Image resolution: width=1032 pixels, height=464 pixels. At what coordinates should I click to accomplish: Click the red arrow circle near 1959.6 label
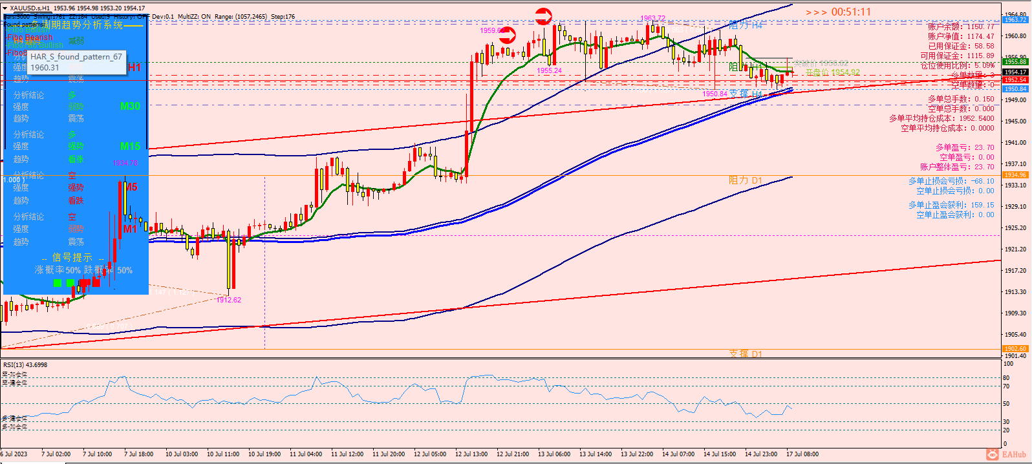pos(508,35)
